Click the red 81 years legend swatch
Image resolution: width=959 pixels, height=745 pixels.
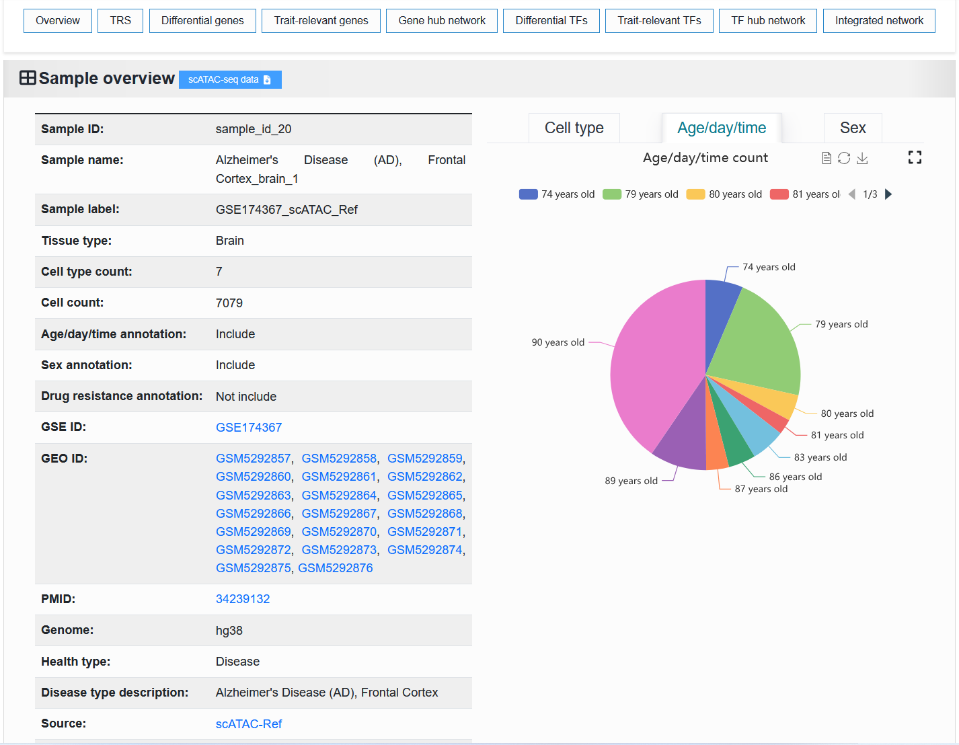pyautogui.click(x=779, y=194)
